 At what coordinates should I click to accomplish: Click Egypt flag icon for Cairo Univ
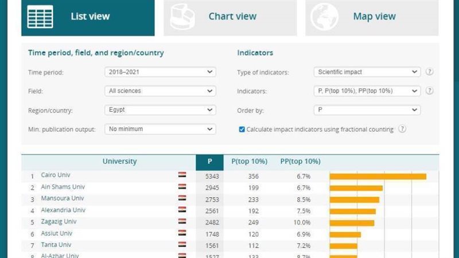click(182, 175)
